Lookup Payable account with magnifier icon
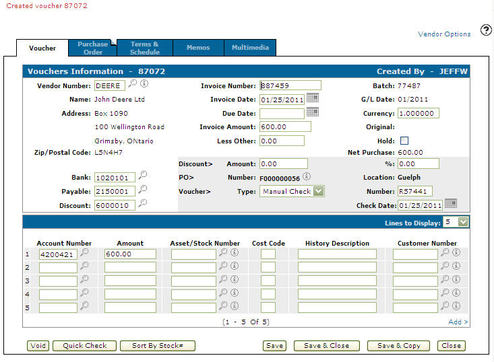The image size is (494, 362). click(143, 188)
